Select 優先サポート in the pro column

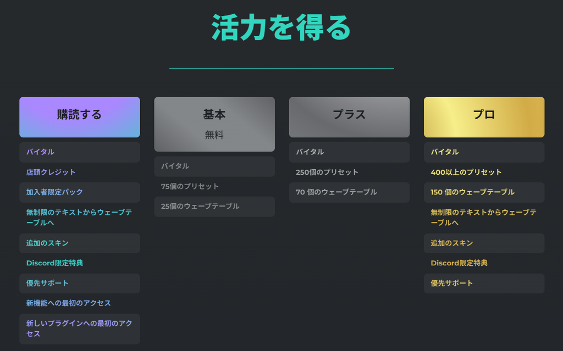coord(484,283)
